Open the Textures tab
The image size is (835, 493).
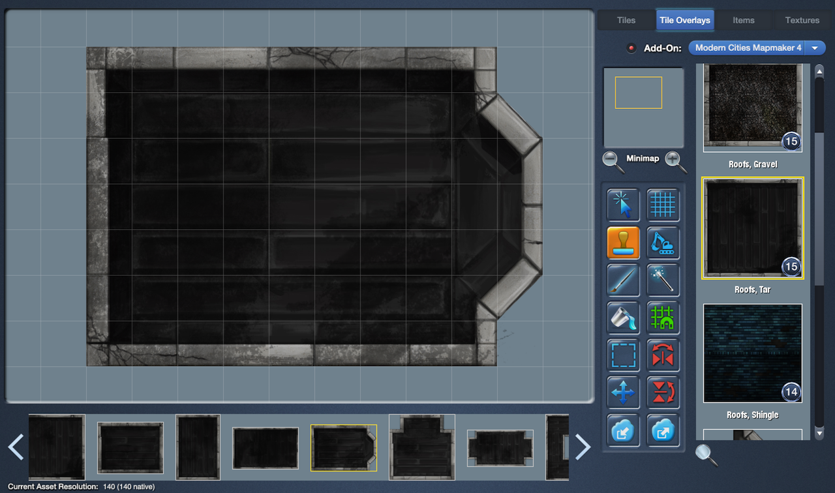(x=802, y=20)
